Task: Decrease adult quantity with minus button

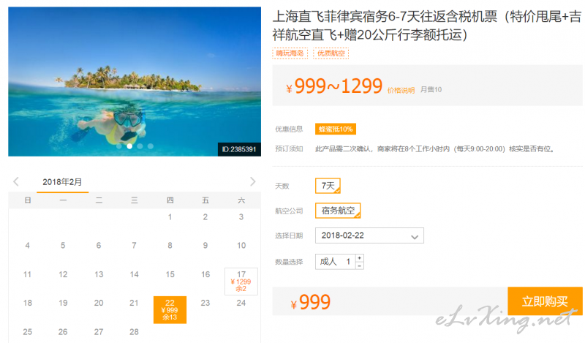Action: 359,265
